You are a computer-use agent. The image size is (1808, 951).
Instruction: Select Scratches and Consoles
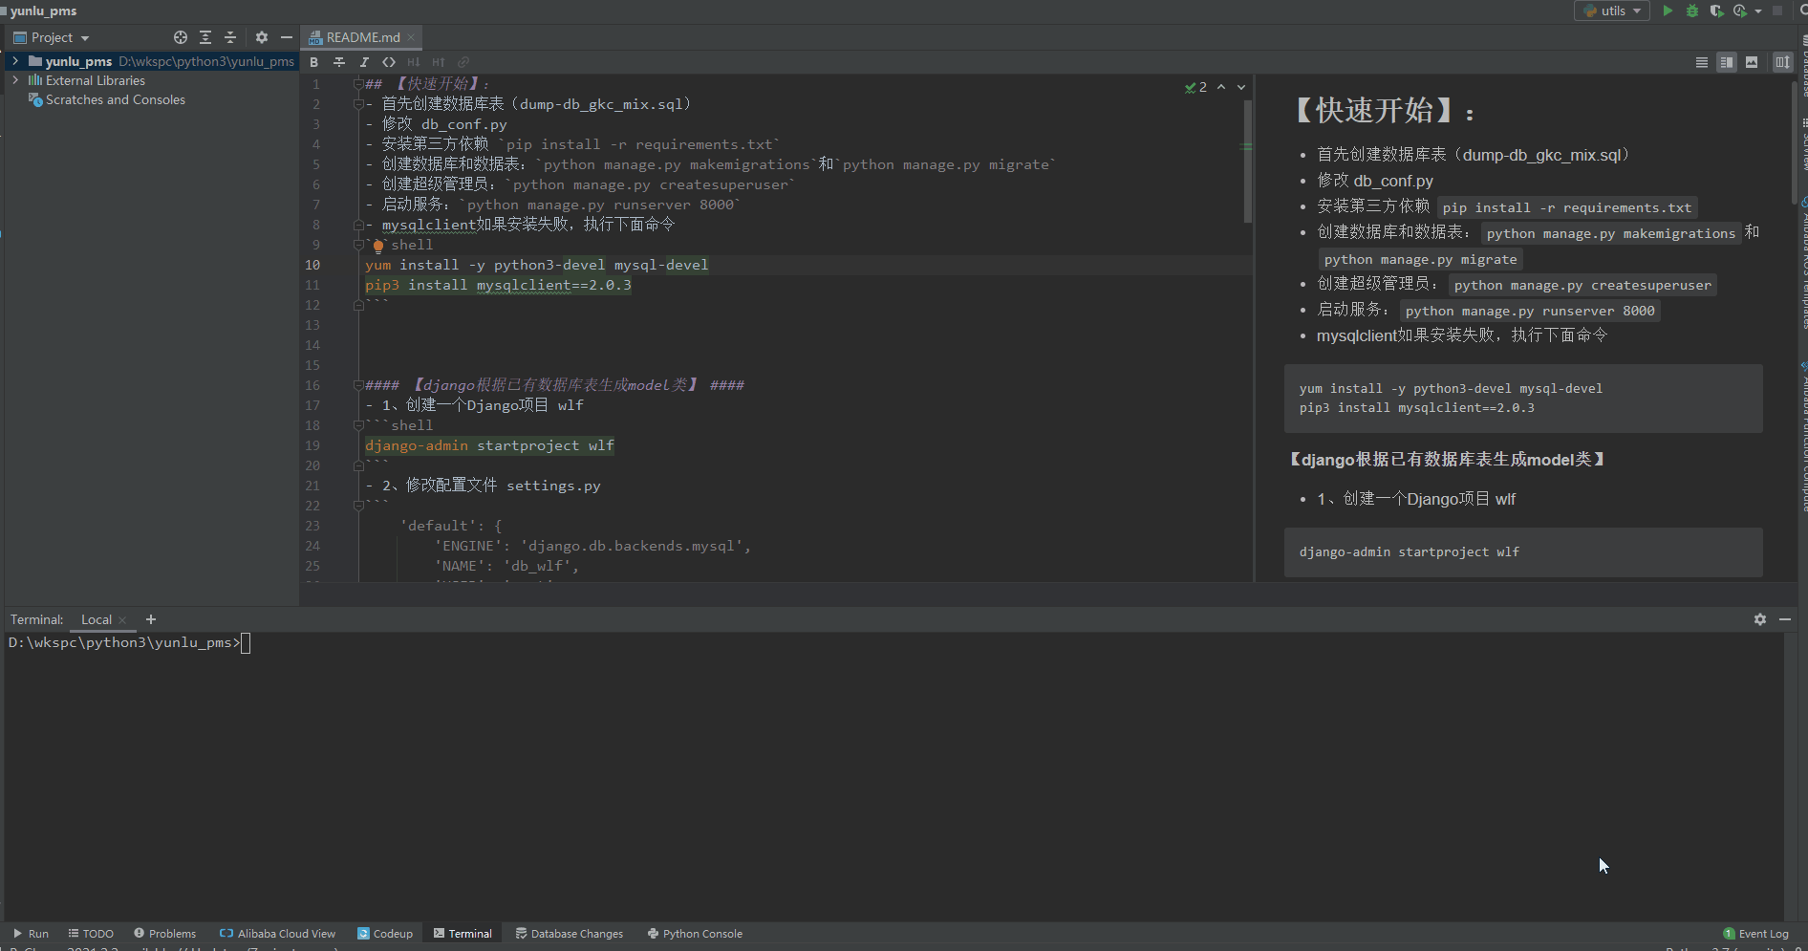(x=115, y=99)
